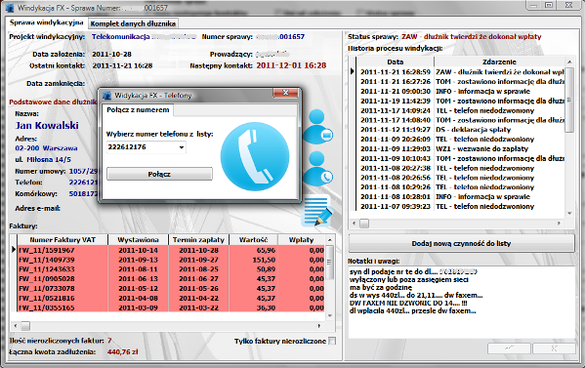Click the Telefony dialog title bar icon

pyautogui.click(x=107, y=95)
